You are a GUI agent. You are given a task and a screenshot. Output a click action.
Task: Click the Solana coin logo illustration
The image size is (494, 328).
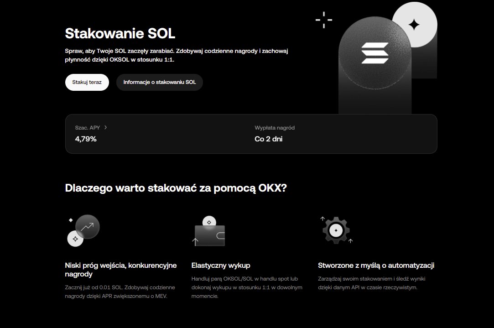(375, 53)
